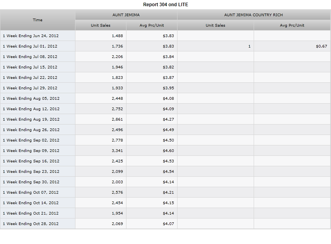Select Unit Sales header under AUNT JEMIMA
The width and height of the screenshot is (331, 244).
(x=101, y=26)
